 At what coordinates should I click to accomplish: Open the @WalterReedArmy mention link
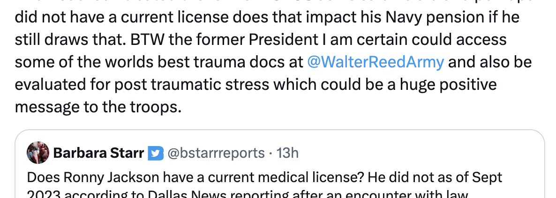tap(375, 62)
